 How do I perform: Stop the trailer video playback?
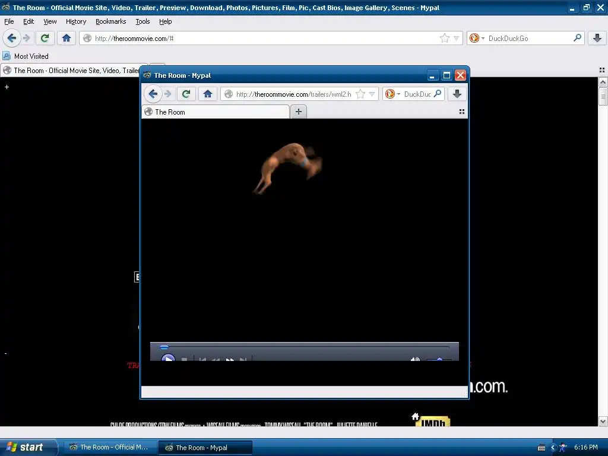(185, 359)
